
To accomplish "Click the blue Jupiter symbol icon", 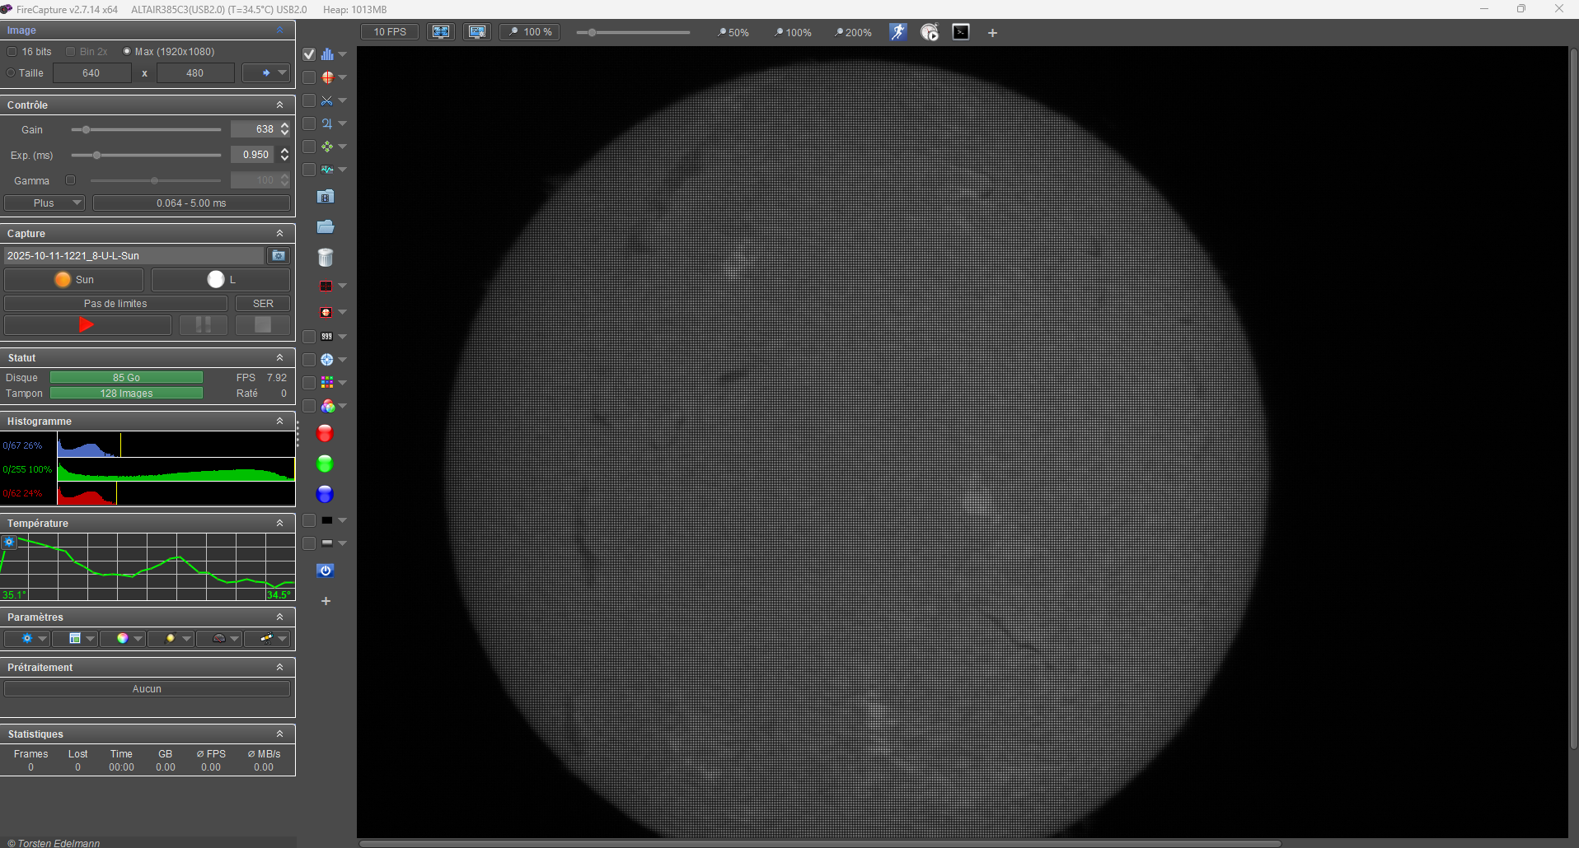I will click(x=327, y=123).
